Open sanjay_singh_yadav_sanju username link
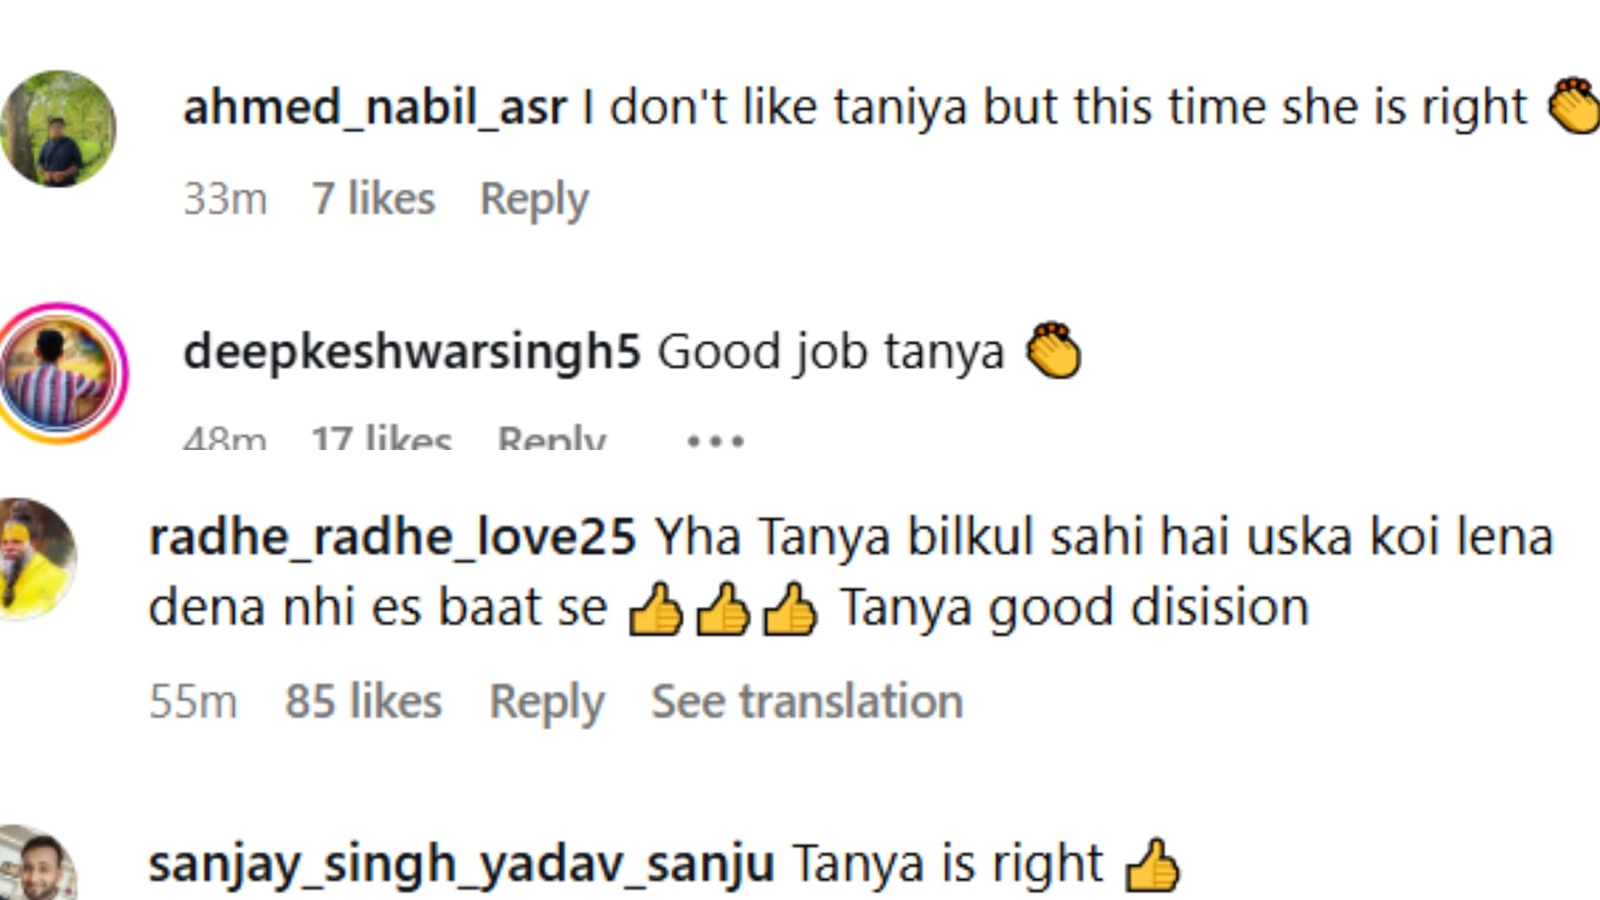The height and width of the screenshot is (900, 1600). pyautogui.click(x=461, y=864)
